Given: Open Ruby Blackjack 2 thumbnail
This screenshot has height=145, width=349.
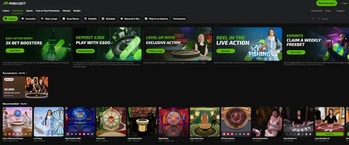Looking at the screenshot, I should 299,122.
